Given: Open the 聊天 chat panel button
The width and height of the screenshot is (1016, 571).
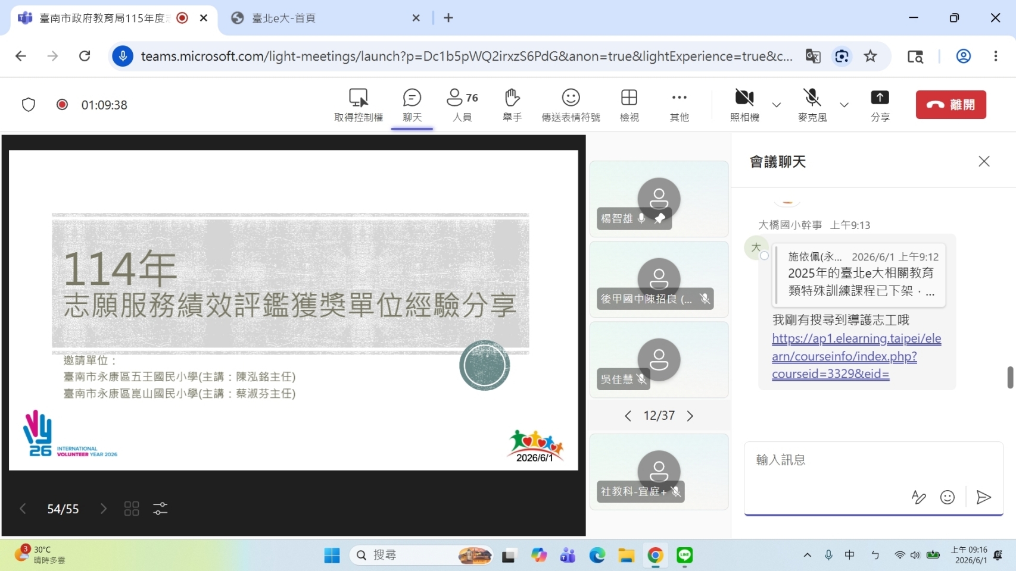Looking at the screenshot, I should (412, 105).
